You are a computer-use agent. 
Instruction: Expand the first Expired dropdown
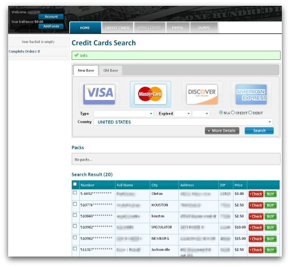coord(182,113)
